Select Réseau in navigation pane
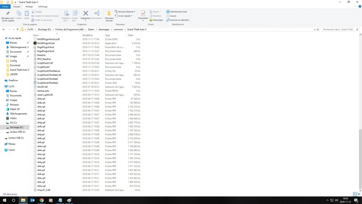362x204 pixels. click(12, 144)
